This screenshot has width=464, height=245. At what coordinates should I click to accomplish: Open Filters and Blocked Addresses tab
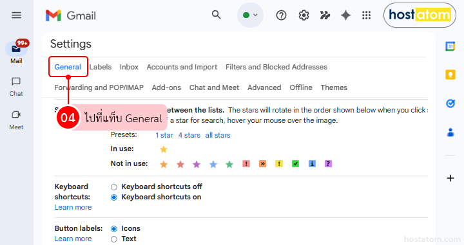point(276,67)
